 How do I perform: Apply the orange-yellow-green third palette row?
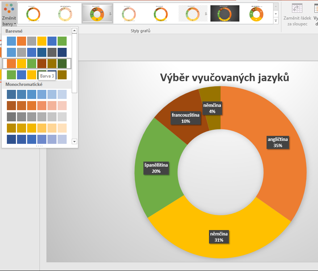click(37, 64)
